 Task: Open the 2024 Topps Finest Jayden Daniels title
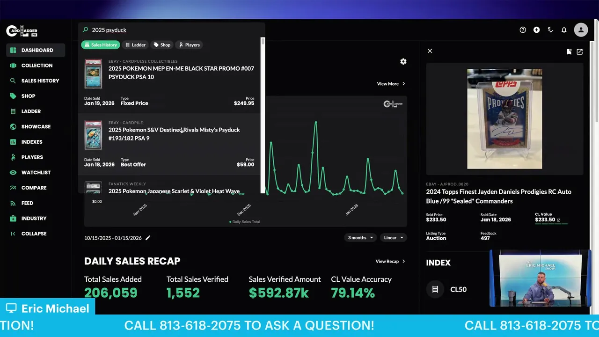tap(498, 196)
